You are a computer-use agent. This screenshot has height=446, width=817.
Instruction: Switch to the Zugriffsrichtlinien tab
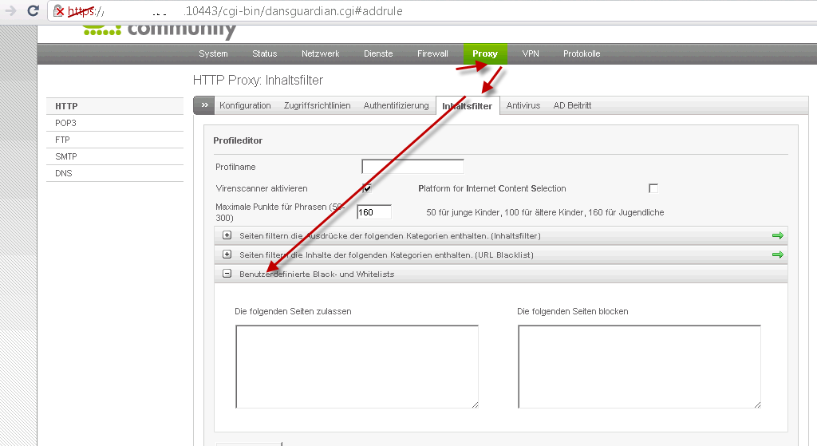[x=317, y=105]
